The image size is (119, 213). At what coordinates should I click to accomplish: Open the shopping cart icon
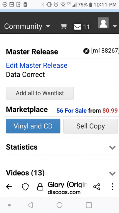click(x=63, y=26)
